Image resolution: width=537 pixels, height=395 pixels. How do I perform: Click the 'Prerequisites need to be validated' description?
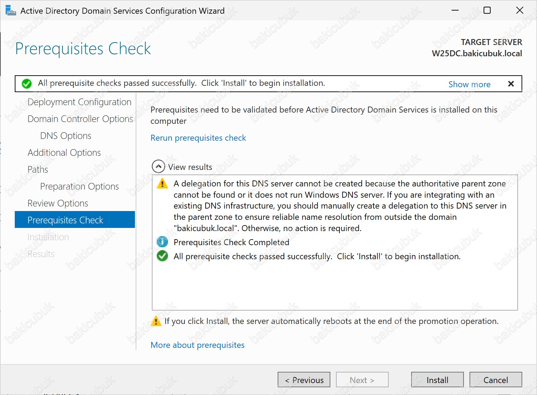click(x=324, y=115)
